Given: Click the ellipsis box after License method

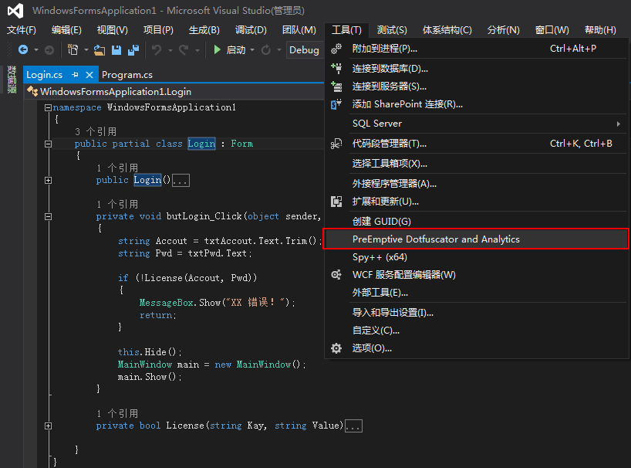Looking at the screenshot, I should pos(354,426).
